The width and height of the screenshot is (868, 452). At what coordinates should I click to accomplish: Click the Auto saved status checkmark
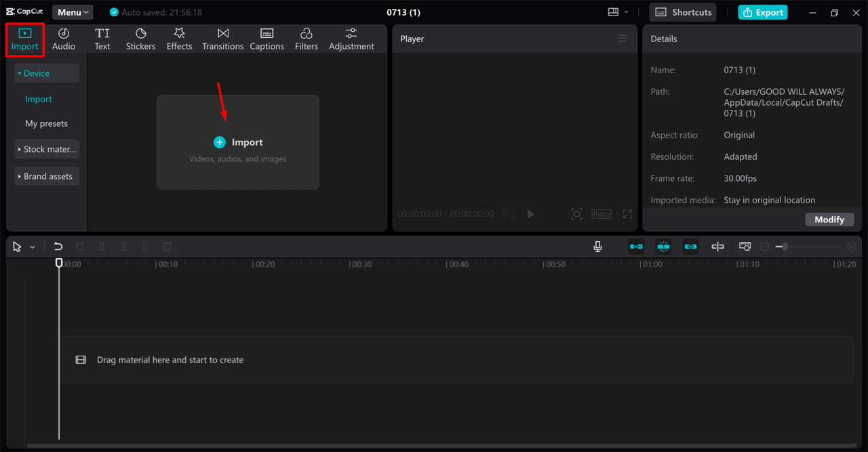point(114,12)
